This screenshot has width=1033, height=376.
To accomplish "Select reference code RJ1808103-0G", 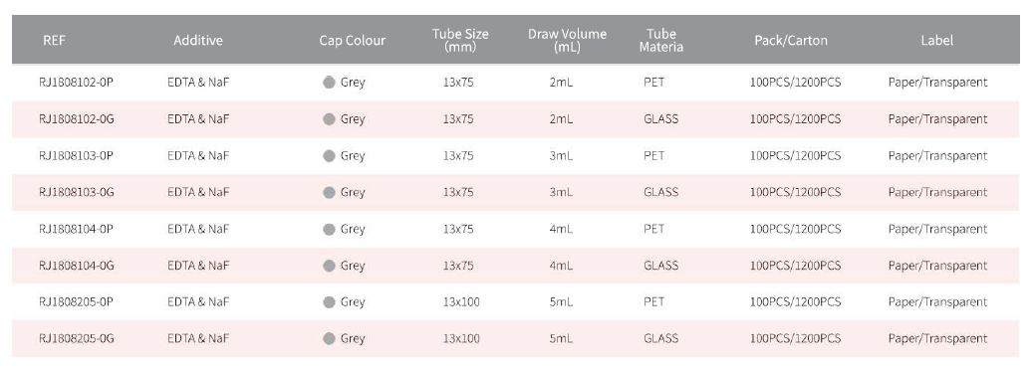I will click(x=77, y=193).
